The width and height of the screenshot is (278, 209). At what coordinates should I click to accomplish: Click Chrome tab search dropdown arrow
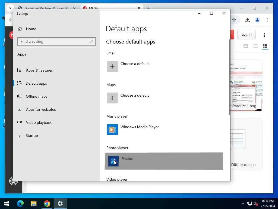[x=10, y=8]
